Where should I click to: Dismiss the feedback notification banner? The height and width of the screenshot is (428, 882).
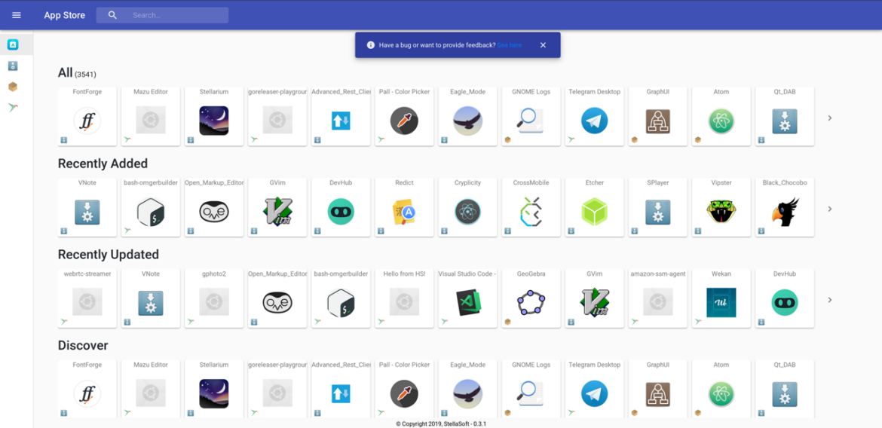[x=543, y=45]
